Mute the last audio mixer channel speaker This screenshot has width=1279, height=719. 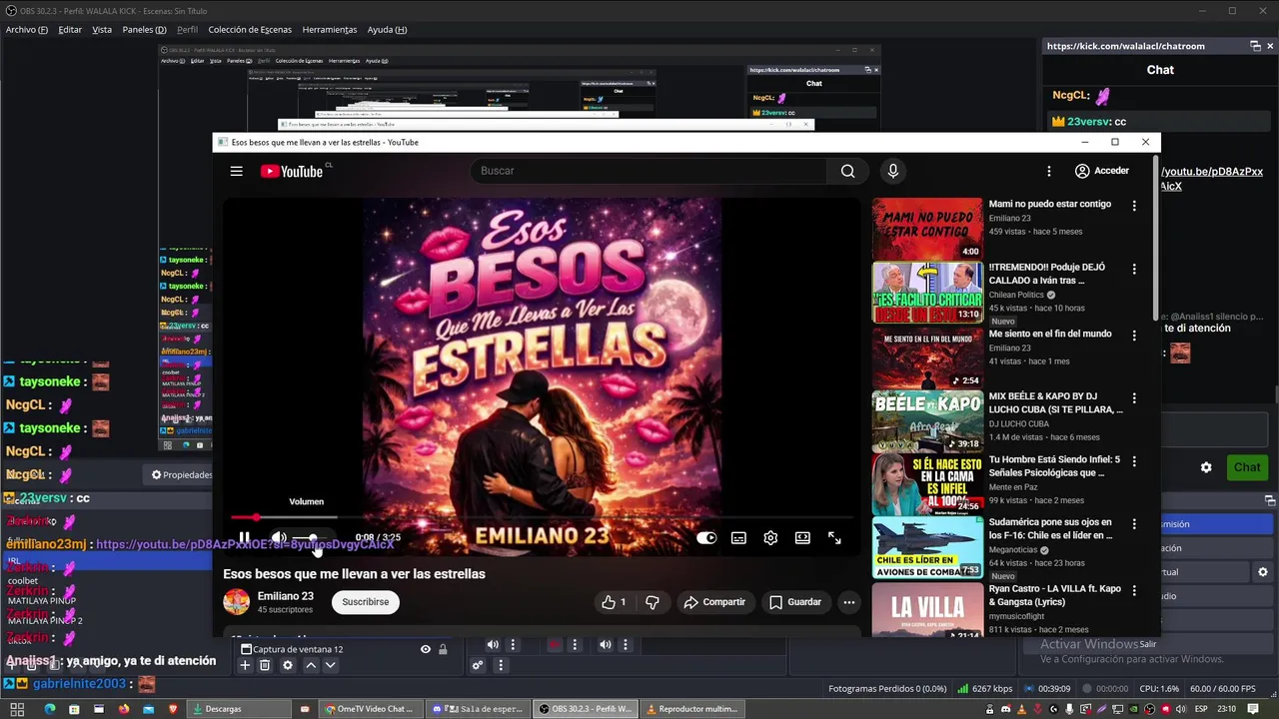point(605,645)
